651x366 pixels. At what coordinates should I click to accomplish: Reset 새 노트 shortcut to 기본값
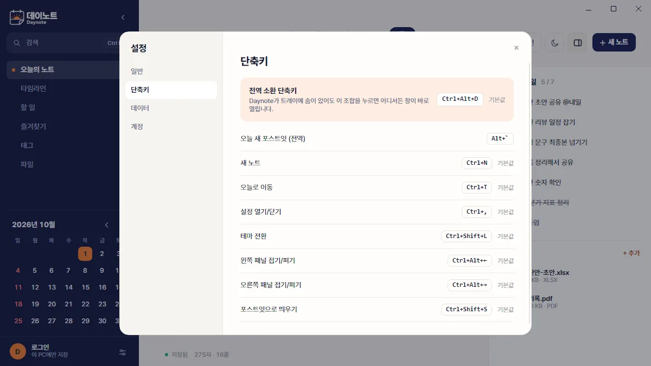pos(506,163)
